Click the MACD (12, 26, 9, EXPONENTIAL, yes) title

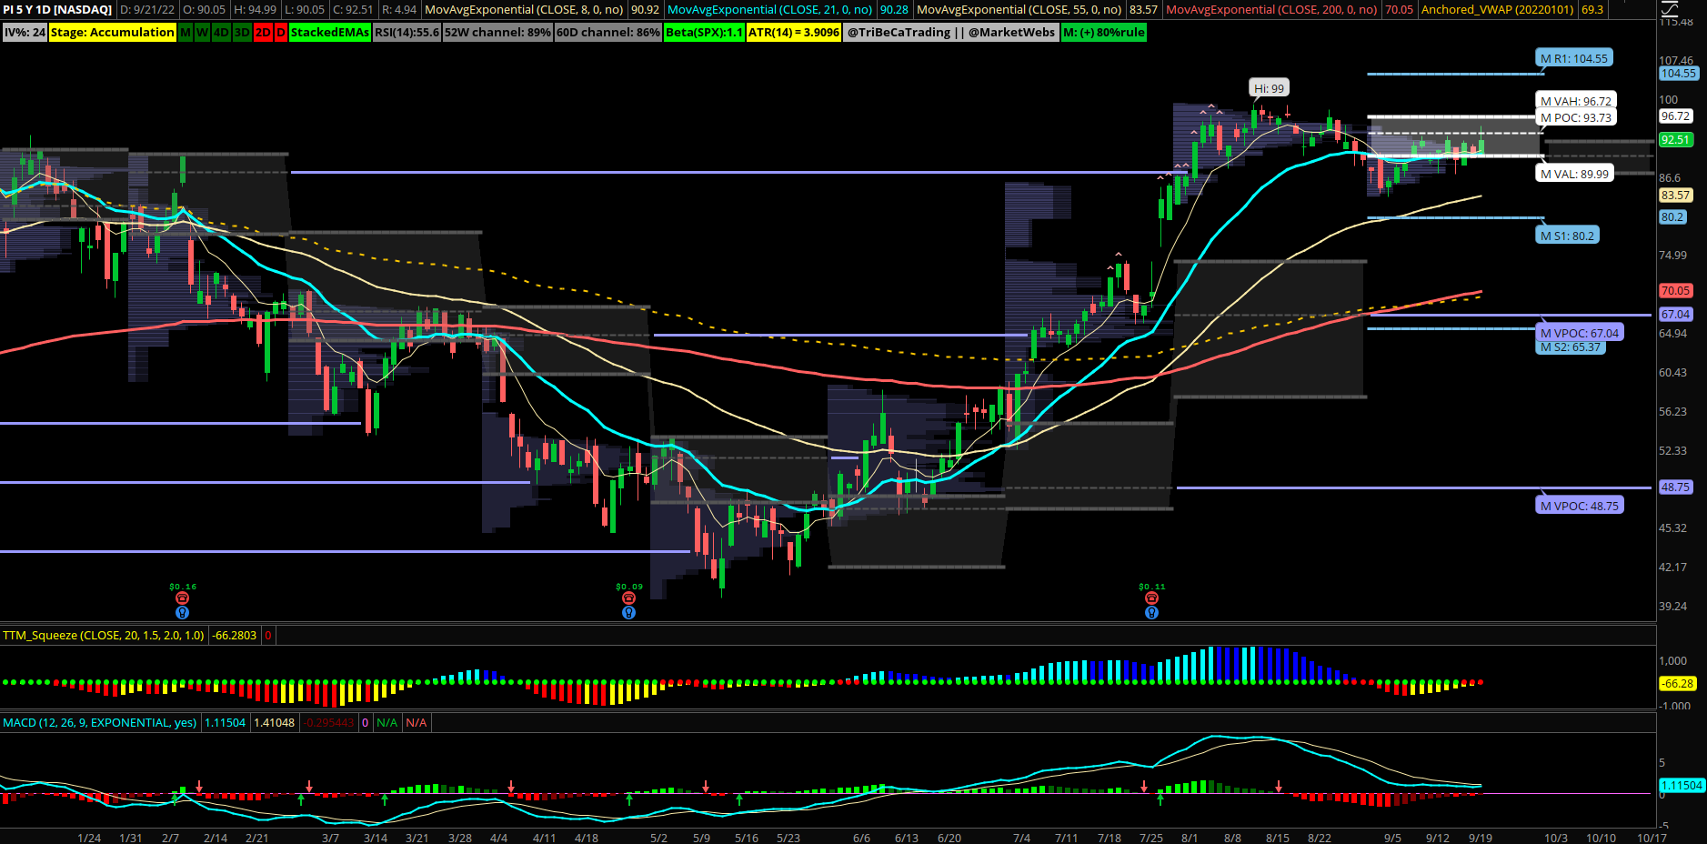click(100, 723)
